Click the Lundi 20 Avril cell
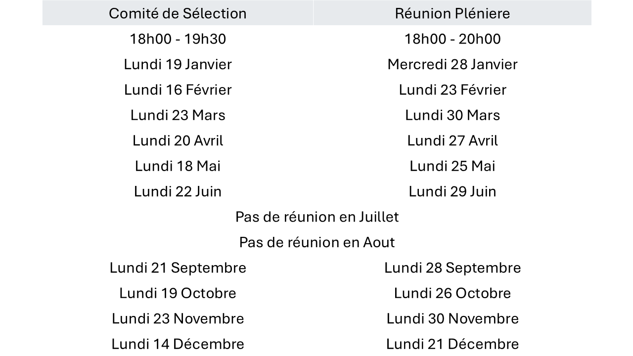Viewport: 633px width, 356px height. 178,141
